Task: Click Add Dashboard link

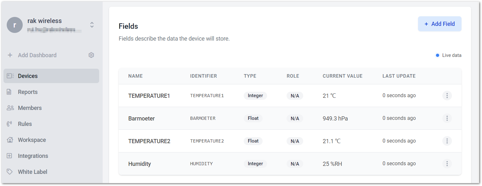Action: point(37,55)
